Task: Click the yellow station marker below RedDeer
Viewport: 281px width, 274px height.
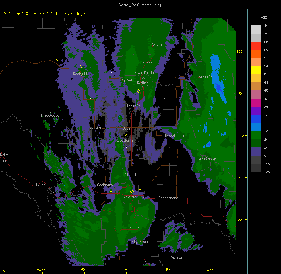Action: (x=139, y=91)
